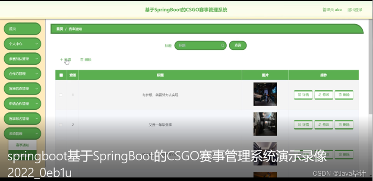
Task: Click the 赛事通知 breadcrumb text
Action: [x=75, y=29]
